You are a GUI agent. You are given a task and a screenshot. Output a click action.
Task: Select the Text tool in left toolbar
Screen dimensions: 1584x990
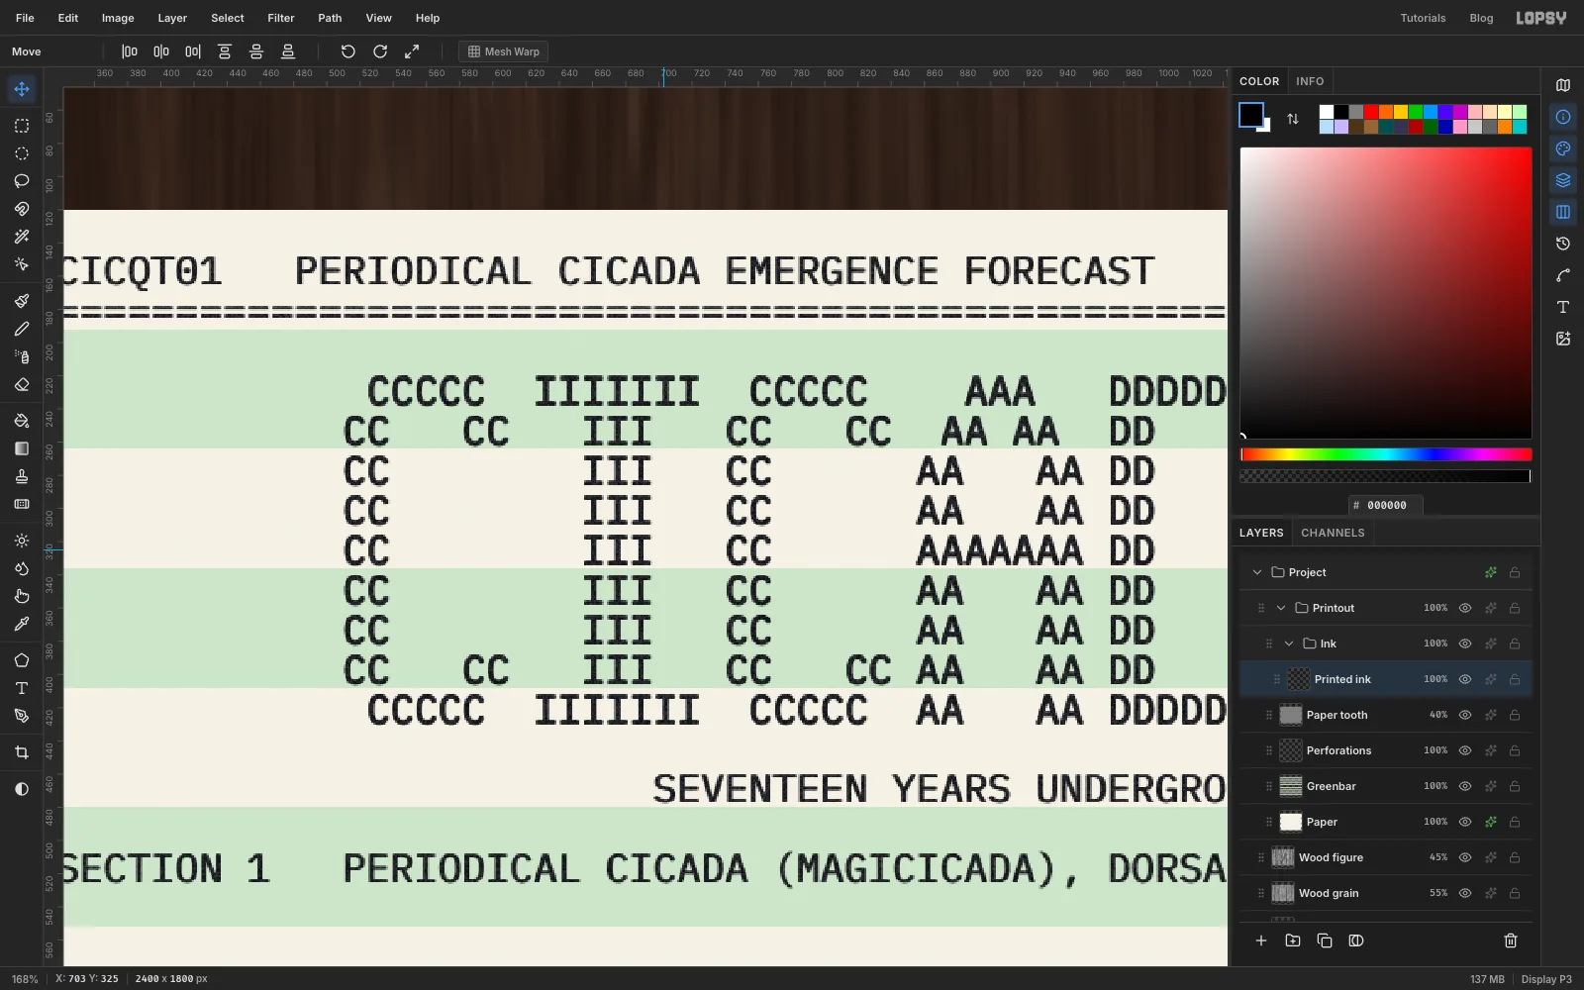coord(22,688)
